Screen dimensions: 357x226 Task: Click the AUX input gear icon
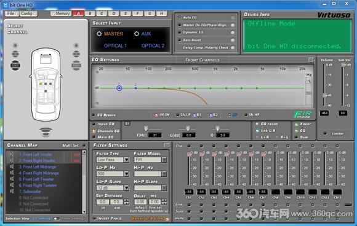137,34
